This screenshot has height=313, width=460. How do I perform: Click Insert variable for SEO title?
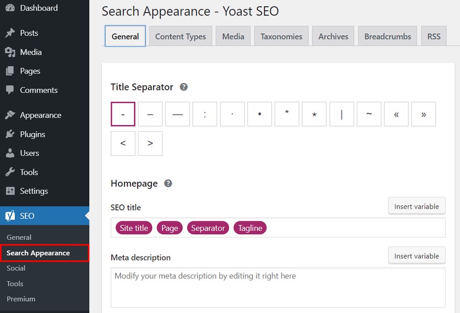pos(417,206)
